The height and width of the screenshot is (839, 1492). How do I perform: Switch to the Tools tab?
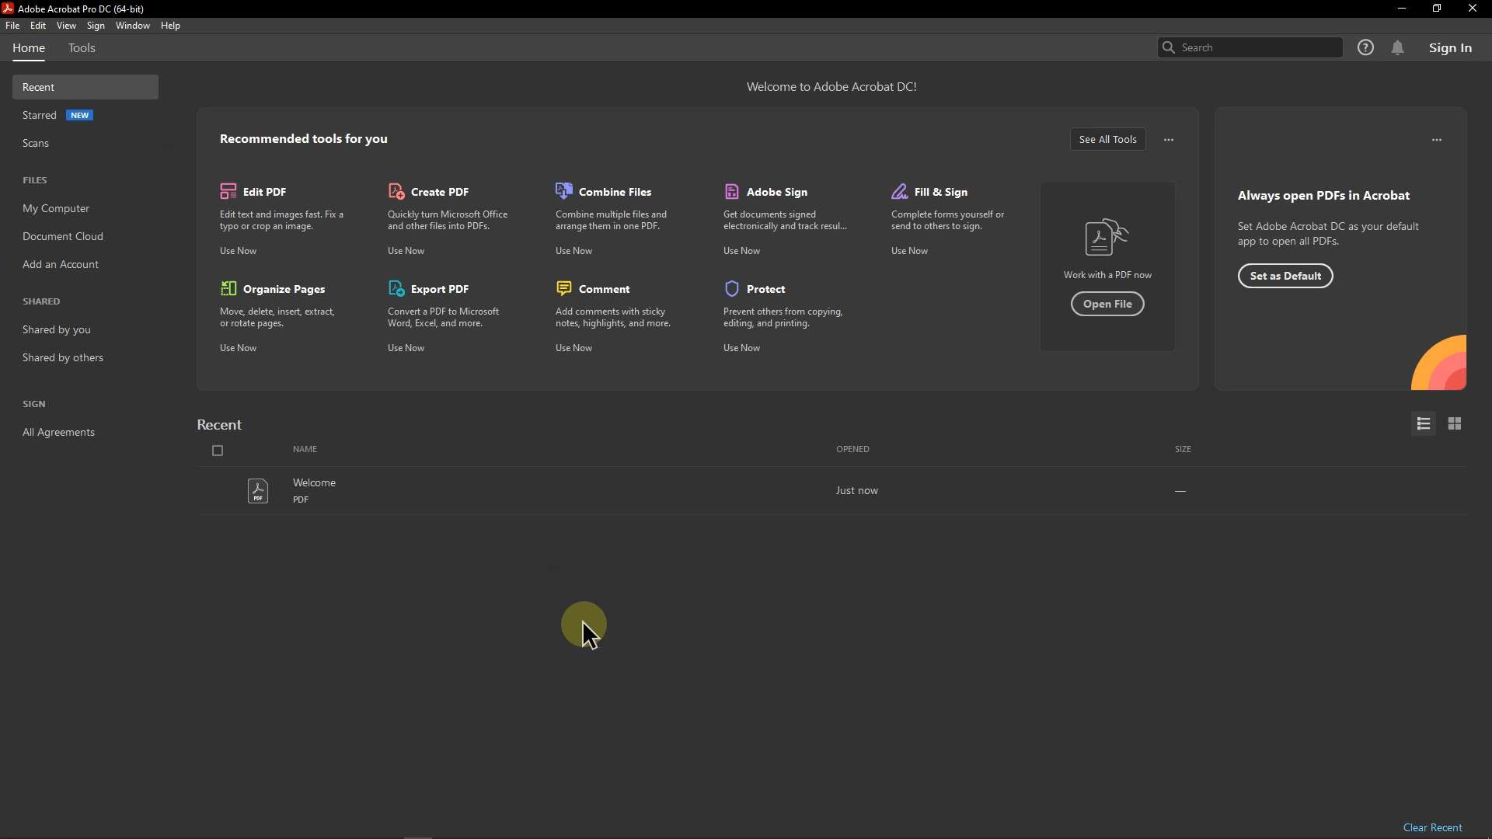click(x=82, y=48)
